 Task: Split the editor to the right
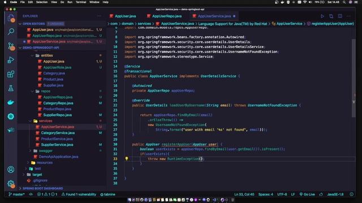(340, 16)
